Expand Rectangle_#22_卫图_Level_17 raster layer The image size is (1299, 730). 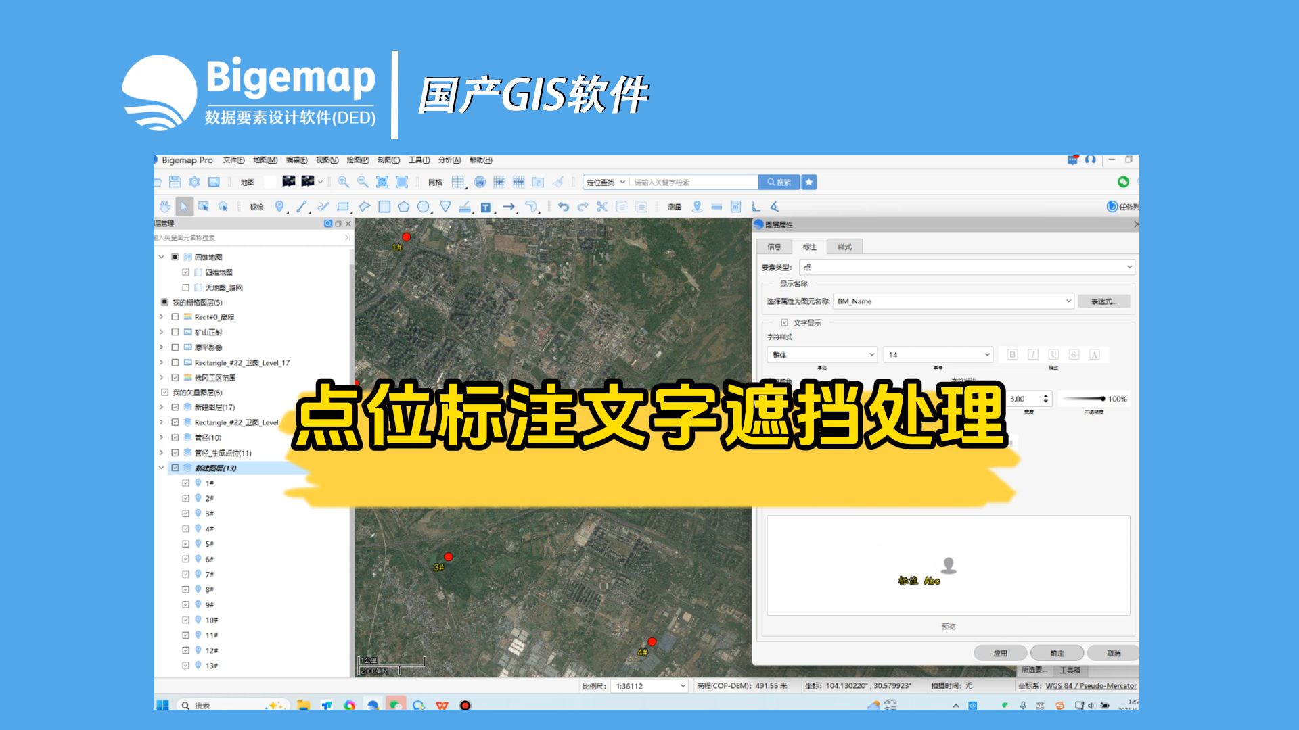162,362
